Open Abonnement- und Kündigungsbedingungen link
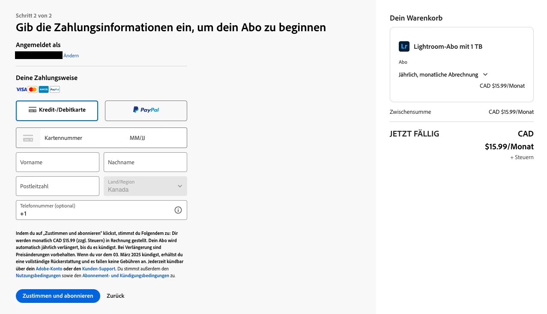Image resolution: width=547 pixels, height=314 pixels. point(126,276)
